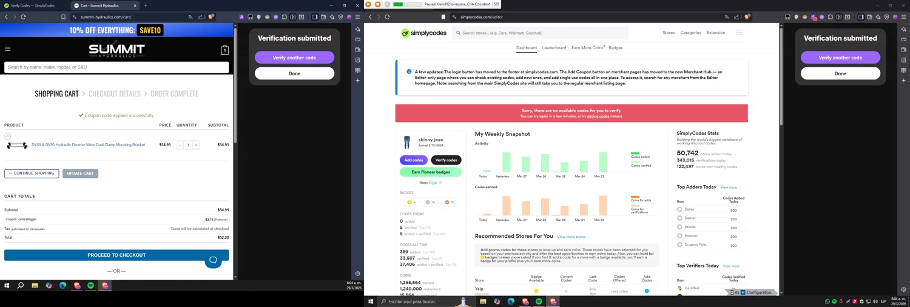Click Summit search by name or SKU field
Image resolution: width=910 pixels, height=307 pixels.
click(116, 67)
